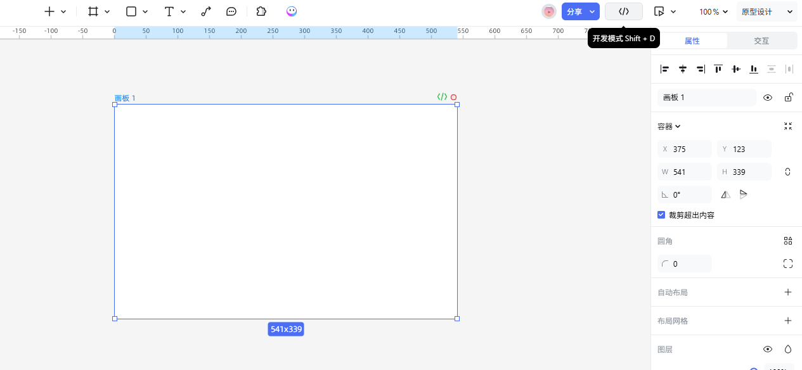Expand the 容器 type dropdown
This screenshot has height=370, width=802.
(x=669, y=127)
